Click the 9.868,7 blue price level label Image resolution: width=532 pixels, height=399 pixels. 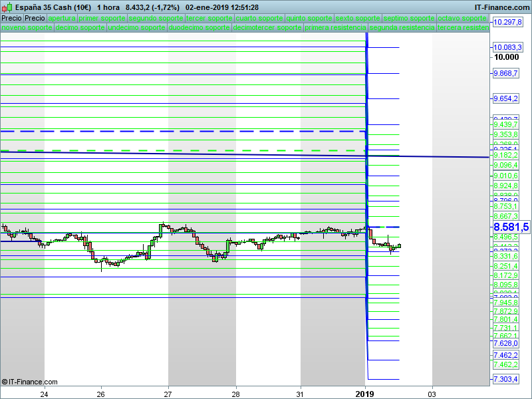(x=505, y=74)
